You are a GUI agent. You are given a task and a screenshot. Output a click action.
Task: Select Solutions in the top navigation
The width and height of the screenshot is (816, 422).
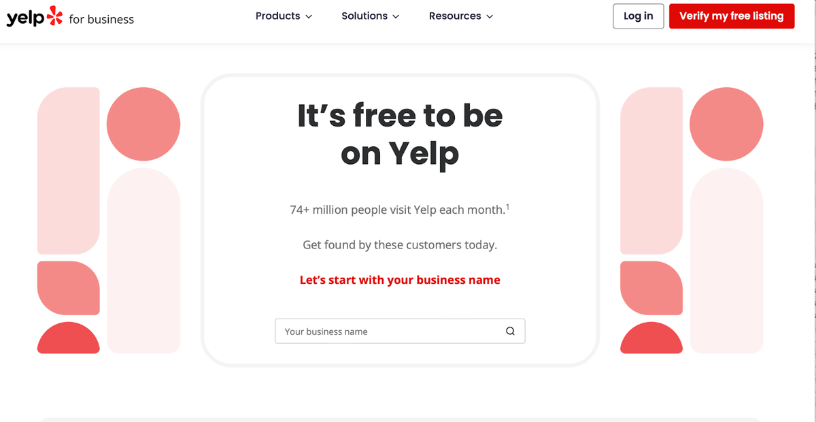pyautogui.click(x=364, y=16)
